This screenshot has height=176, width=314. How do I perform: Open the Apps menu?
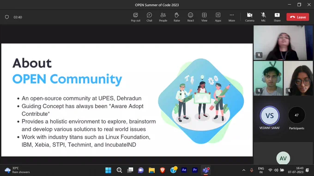tap(218, 17)
